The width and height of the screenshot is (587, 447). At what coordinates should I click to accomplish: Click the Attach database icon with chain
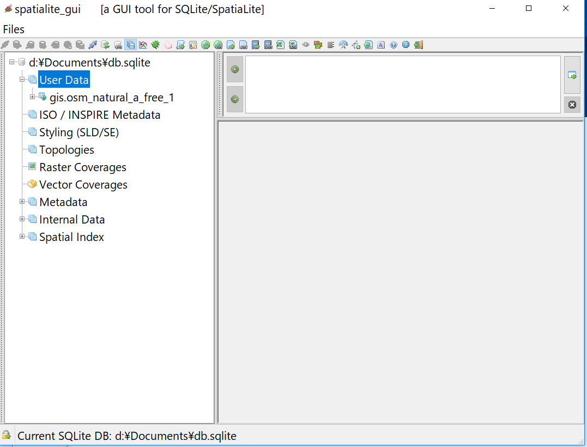[x=118, y=45]
